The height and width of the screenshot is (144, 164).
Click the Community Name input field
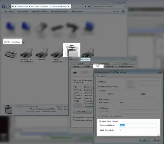point(138,125)
